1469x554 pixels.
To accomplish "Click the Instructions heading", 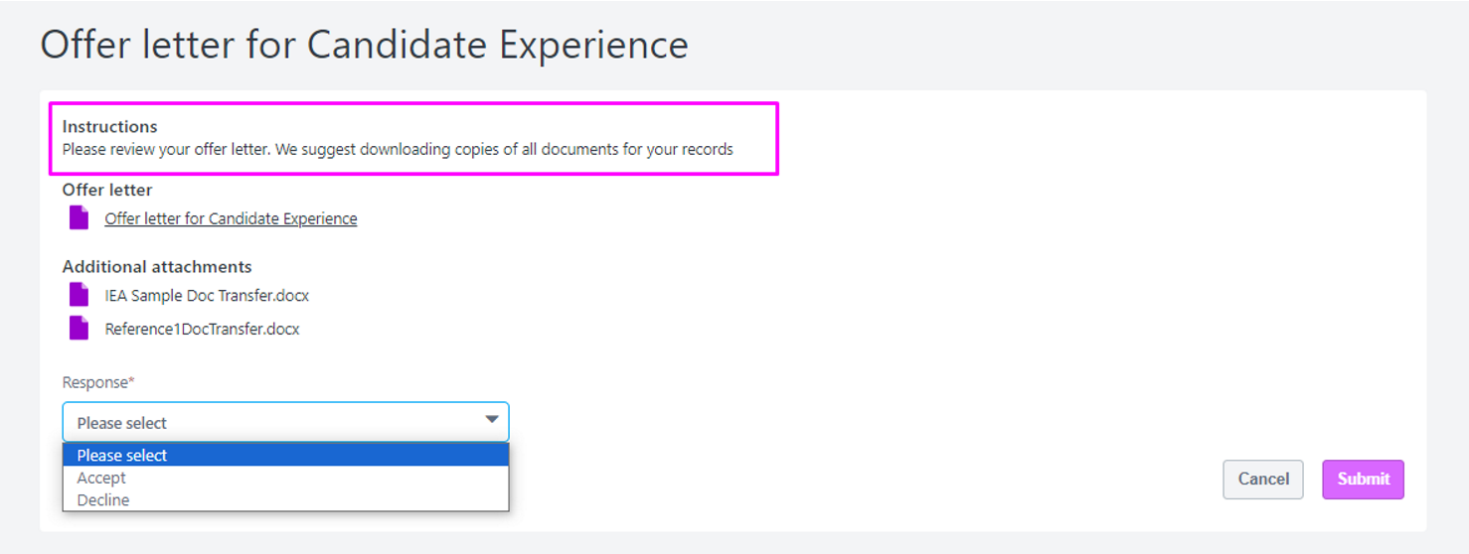I will coord(109,126).
